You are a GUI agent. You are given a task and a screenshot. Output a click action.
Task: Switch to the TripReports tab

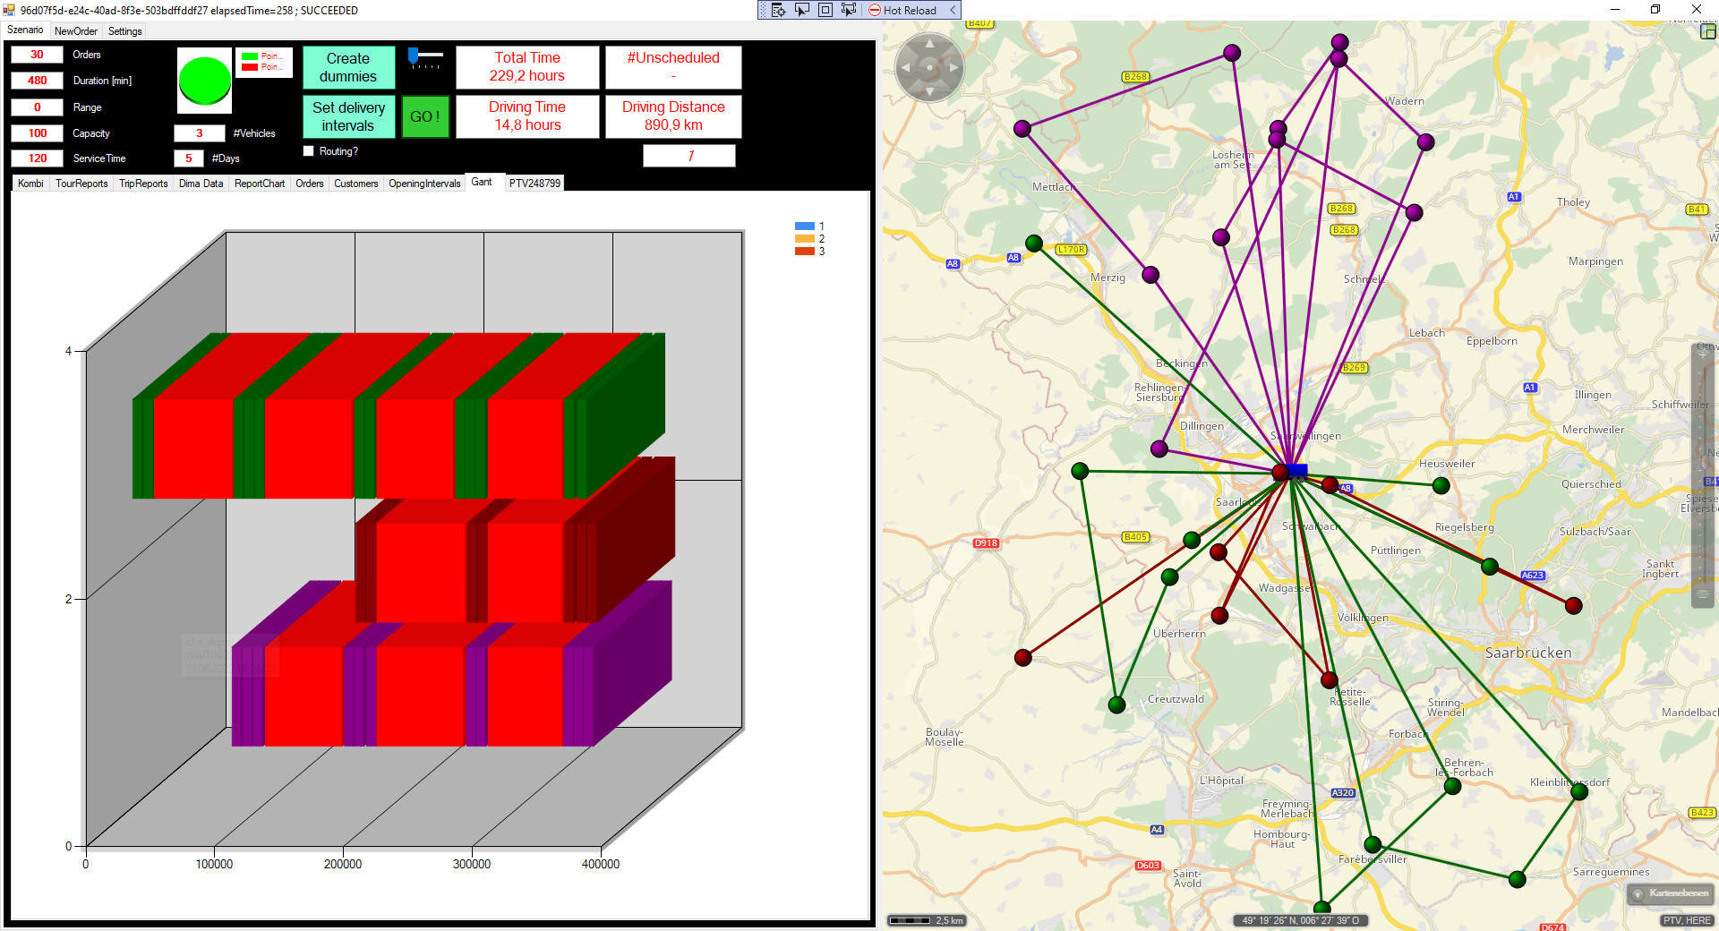pos(143,184)
